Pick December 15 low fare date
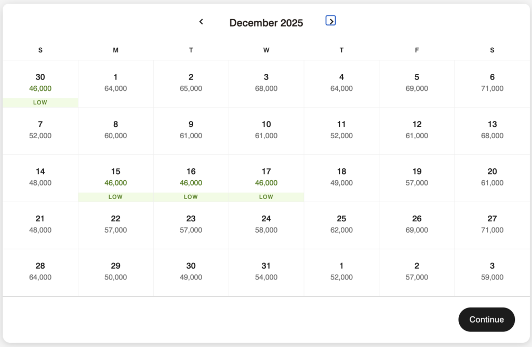The image size is (532, 347). [115, 178]
